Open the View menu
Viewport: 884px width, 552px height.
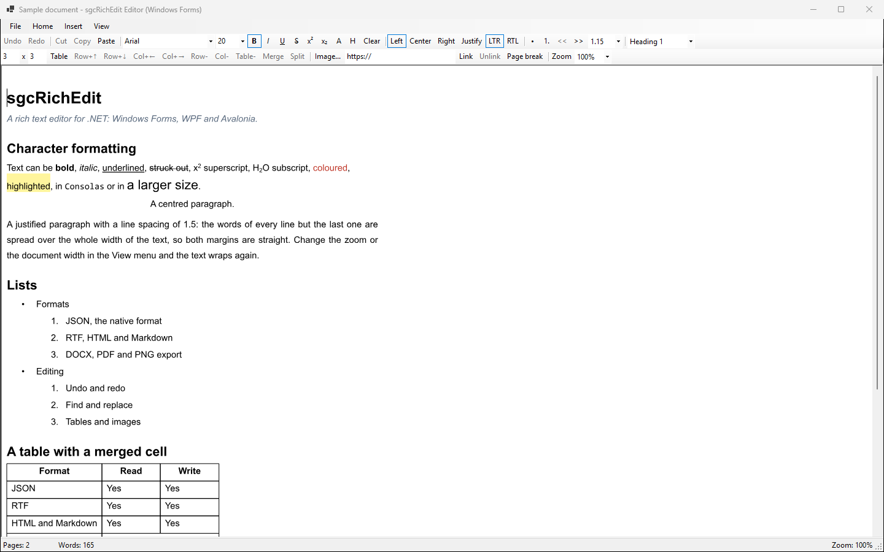tap(101, 26)
